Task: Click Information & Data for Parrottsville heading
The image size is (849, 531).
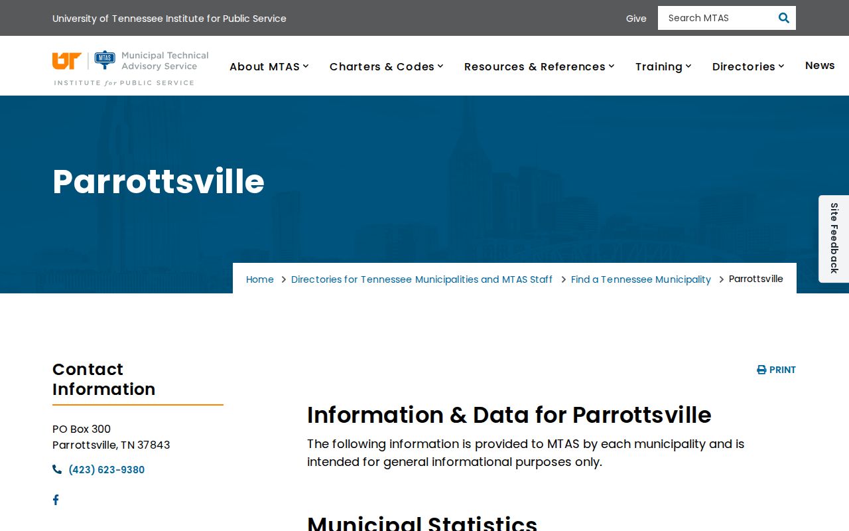Action: coord(509,415)
